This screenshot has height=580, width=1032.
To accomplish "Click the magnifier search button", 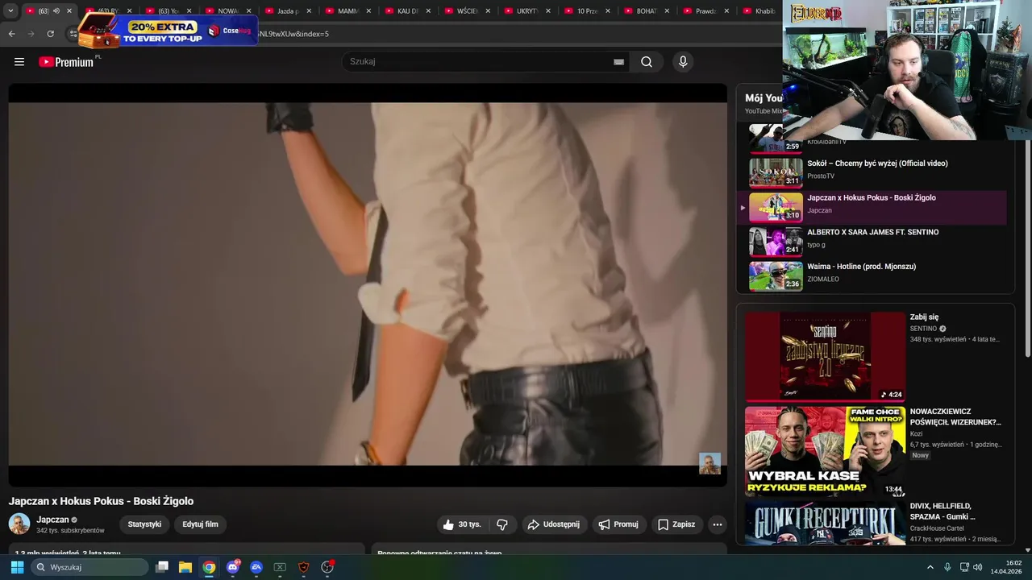I will (x=647, y=62).
